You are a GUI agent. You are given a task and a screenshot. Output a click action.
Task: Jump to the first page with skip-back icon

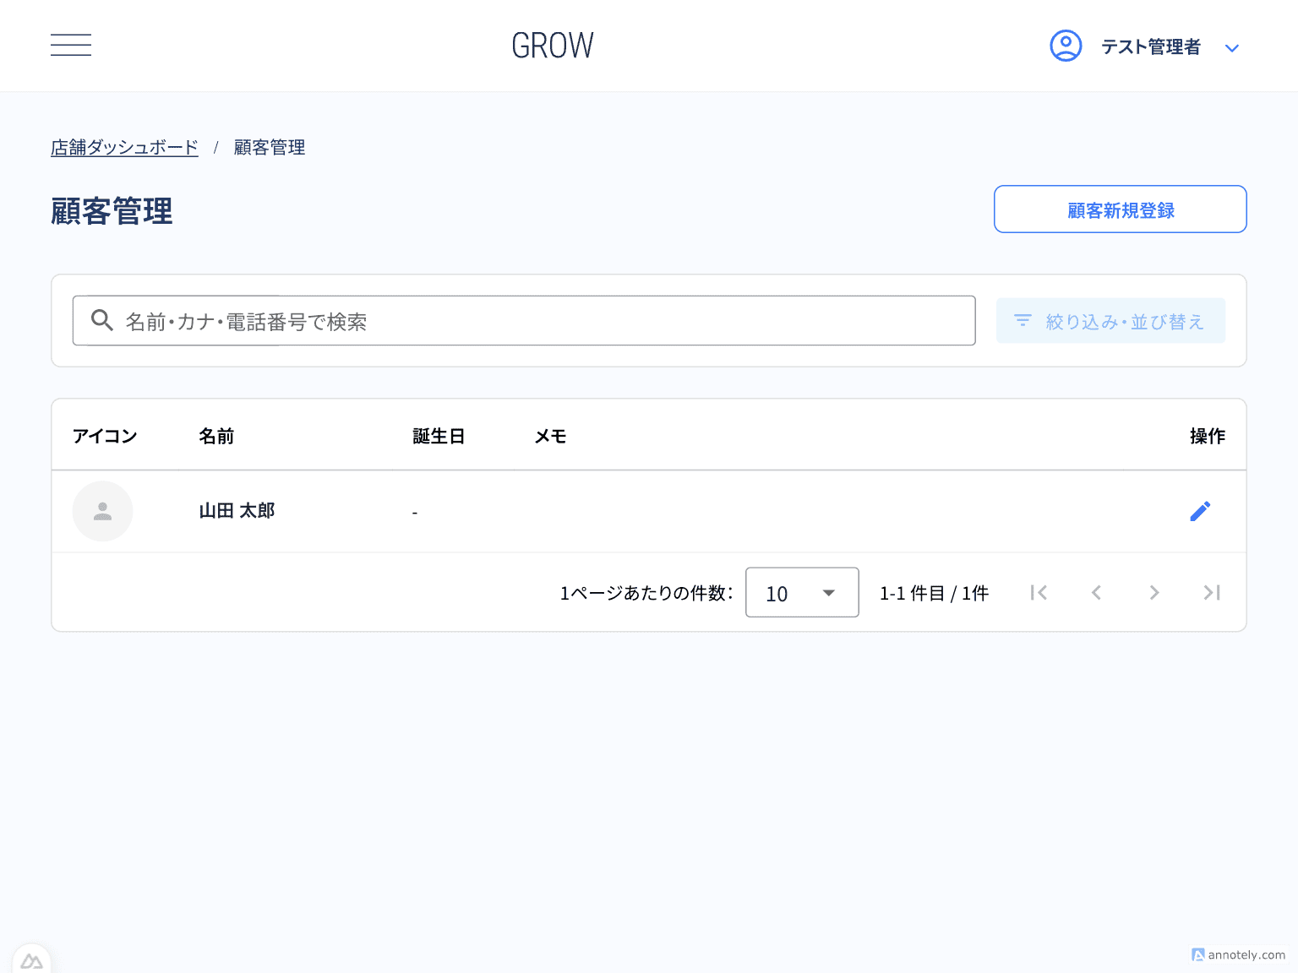coord(1039,592)
